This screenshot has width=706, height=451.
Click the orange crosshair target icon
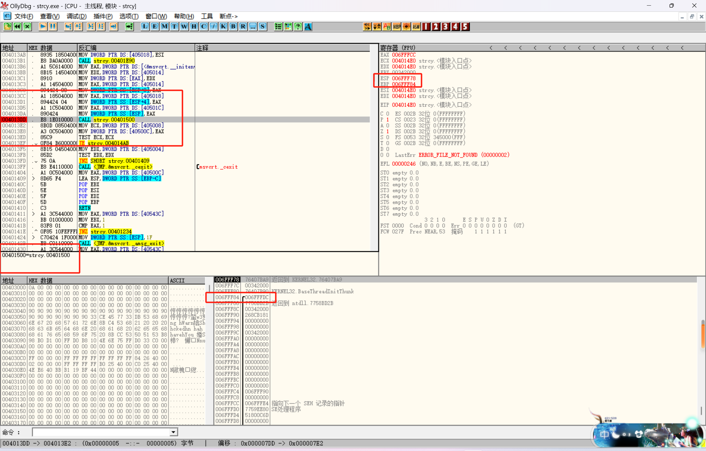click(406, 27)
